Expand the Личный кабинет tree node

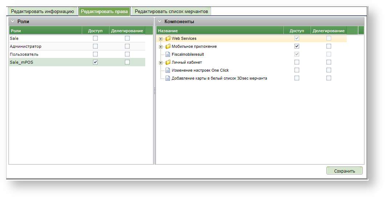coord(161,62)
